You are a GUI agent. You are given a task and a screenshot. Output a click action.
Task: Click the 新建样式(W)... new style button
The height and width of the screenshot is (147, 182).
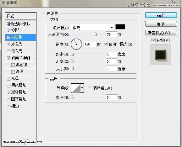pos(161,33)
